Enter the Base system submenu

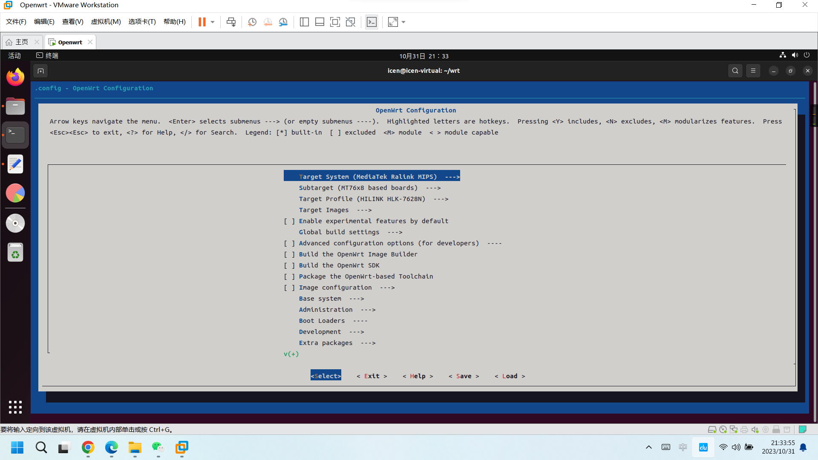click(331, 299)
